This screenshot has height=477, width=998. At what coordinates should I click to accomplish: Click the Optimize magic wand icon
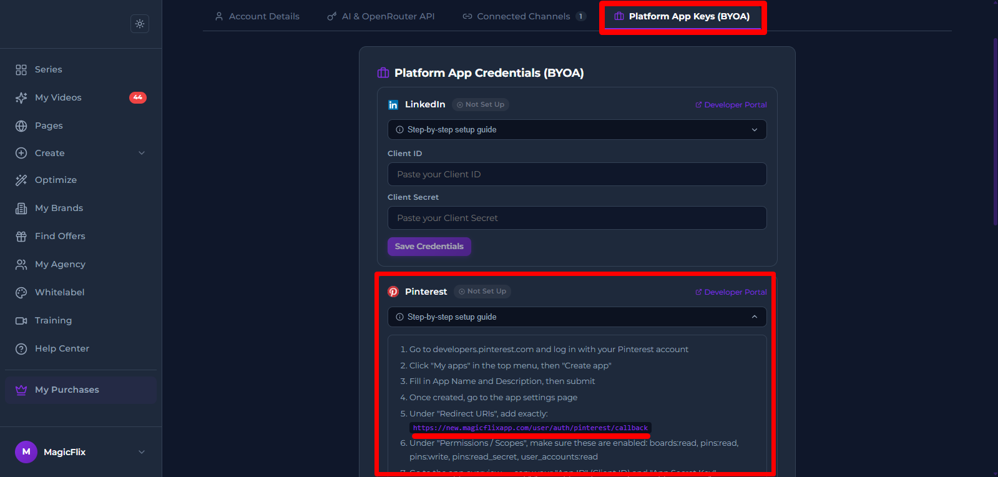click(21, 180)
